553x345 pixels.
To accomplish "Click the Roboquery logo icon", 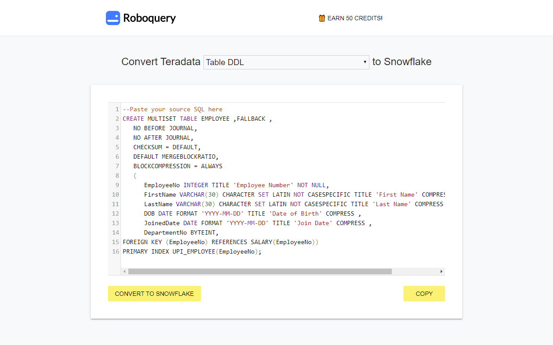I will pos(113,18).
